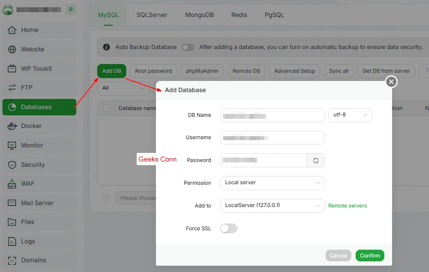
Task: Click the Docker whale icon
Action: point(12,126)
